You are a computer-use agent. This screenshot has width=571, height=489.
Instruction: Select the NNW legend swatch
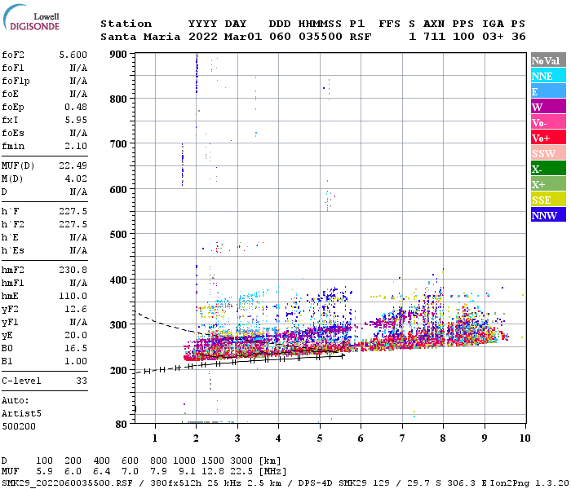click(548, 214)
